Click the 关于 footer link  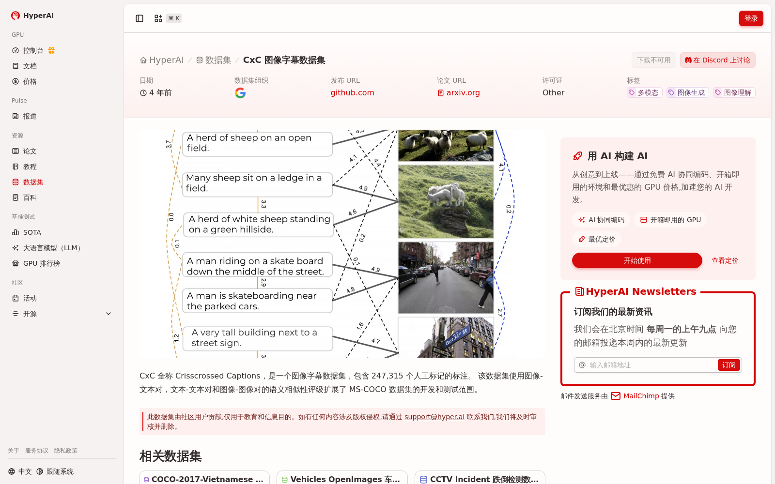(x=14, y=451)
